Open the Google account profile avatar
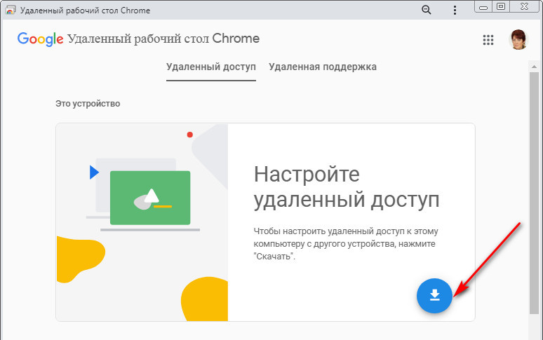The height and width of the screenshot is (340, 543). click(518, 40)
